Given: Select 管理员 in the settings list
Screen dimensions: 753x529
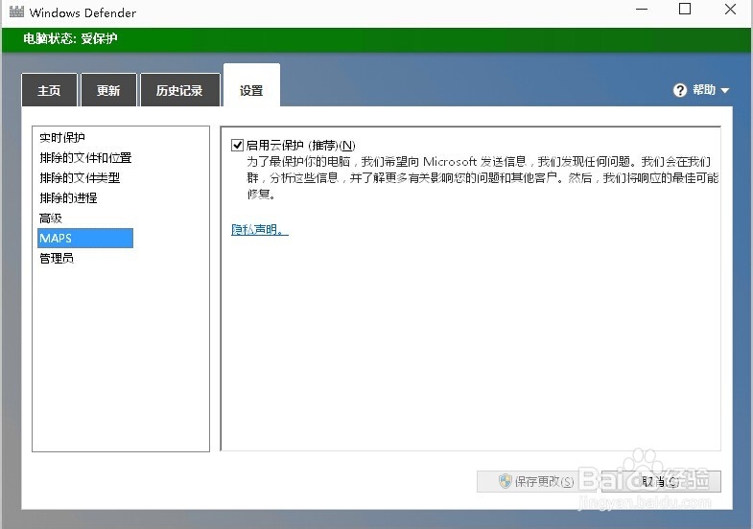Looking at the screenshot, I should pyautogui.click(x=57, y=259).
